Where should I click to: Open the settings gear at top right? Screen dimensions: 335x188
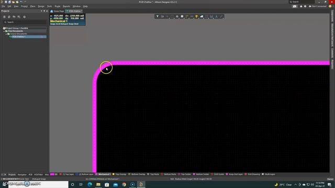[x=305, y=6]
